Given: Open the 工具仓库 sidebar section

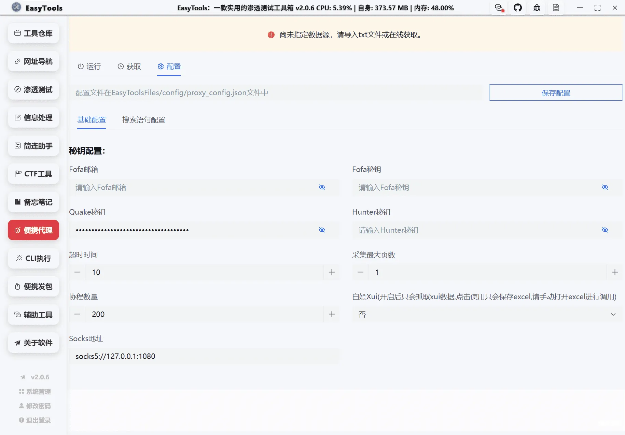Looking at the screenshot, I should (x=33, y=33).
